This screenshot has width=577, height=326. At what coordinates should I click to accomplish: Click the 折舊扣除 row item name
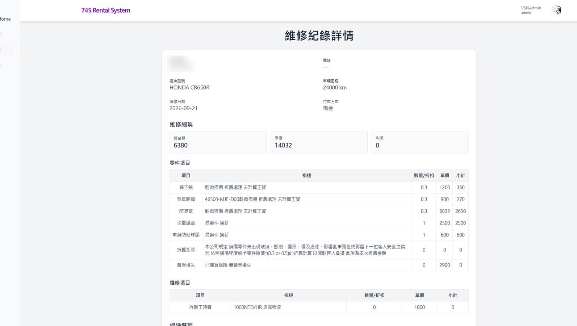click(186, 250)
